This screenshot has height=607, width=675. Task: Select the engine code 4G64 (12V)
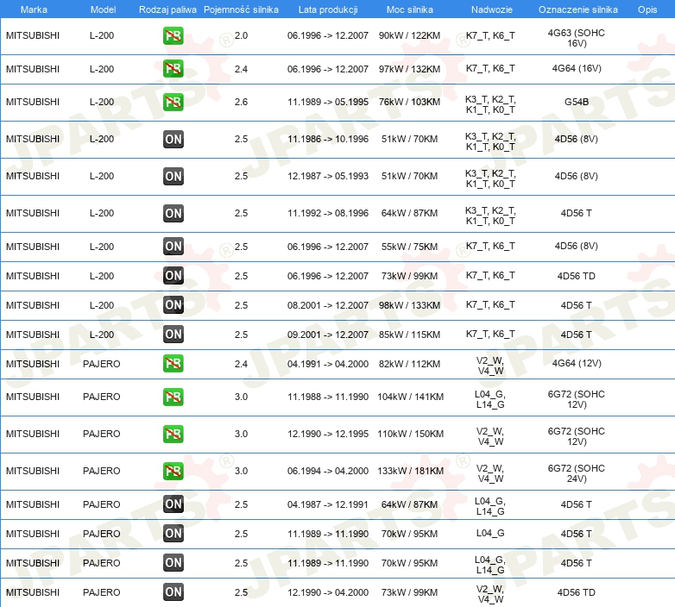coord(577,363)
